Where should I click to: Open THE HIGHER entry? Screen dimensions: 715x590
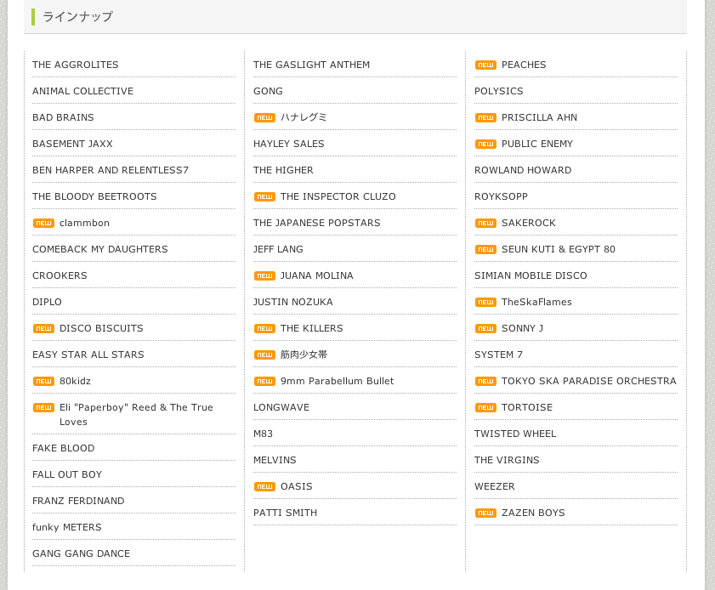click(x=283, y=170)
